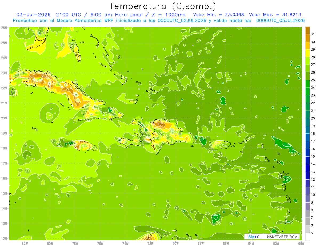Pick the legend color between 20 and 21
The image size is (320, 247).
pyautogui.click(x=307, y=115)
